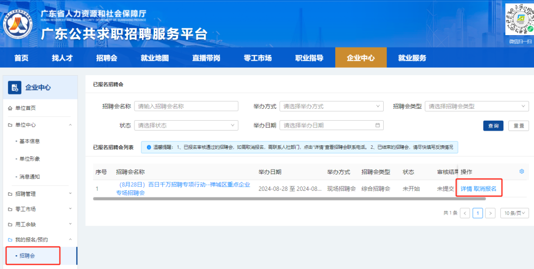
Task: Click the folder icon beside 招聘管理
Action: tap(10, 194)
